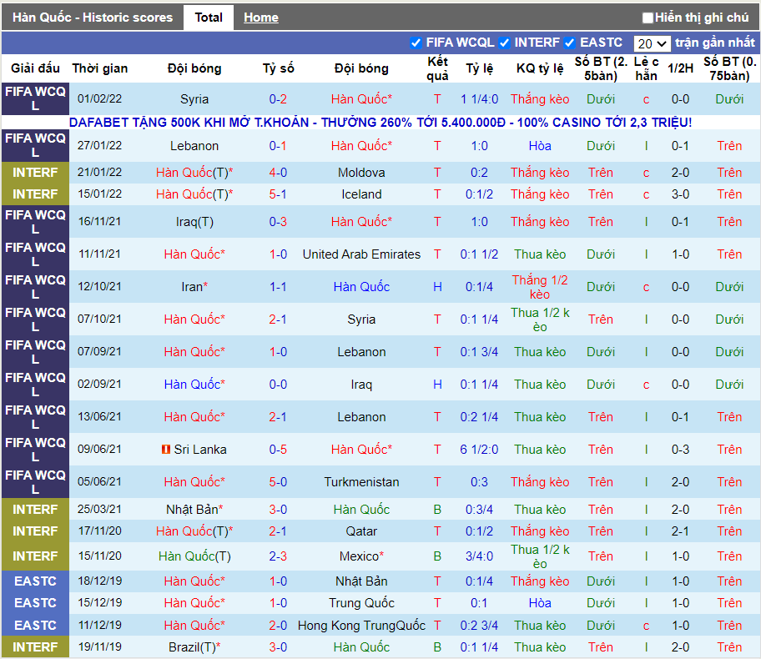The image size is (761, 659).
Task: Click the Lẻ chẵn column header
Action: point(646,68)
